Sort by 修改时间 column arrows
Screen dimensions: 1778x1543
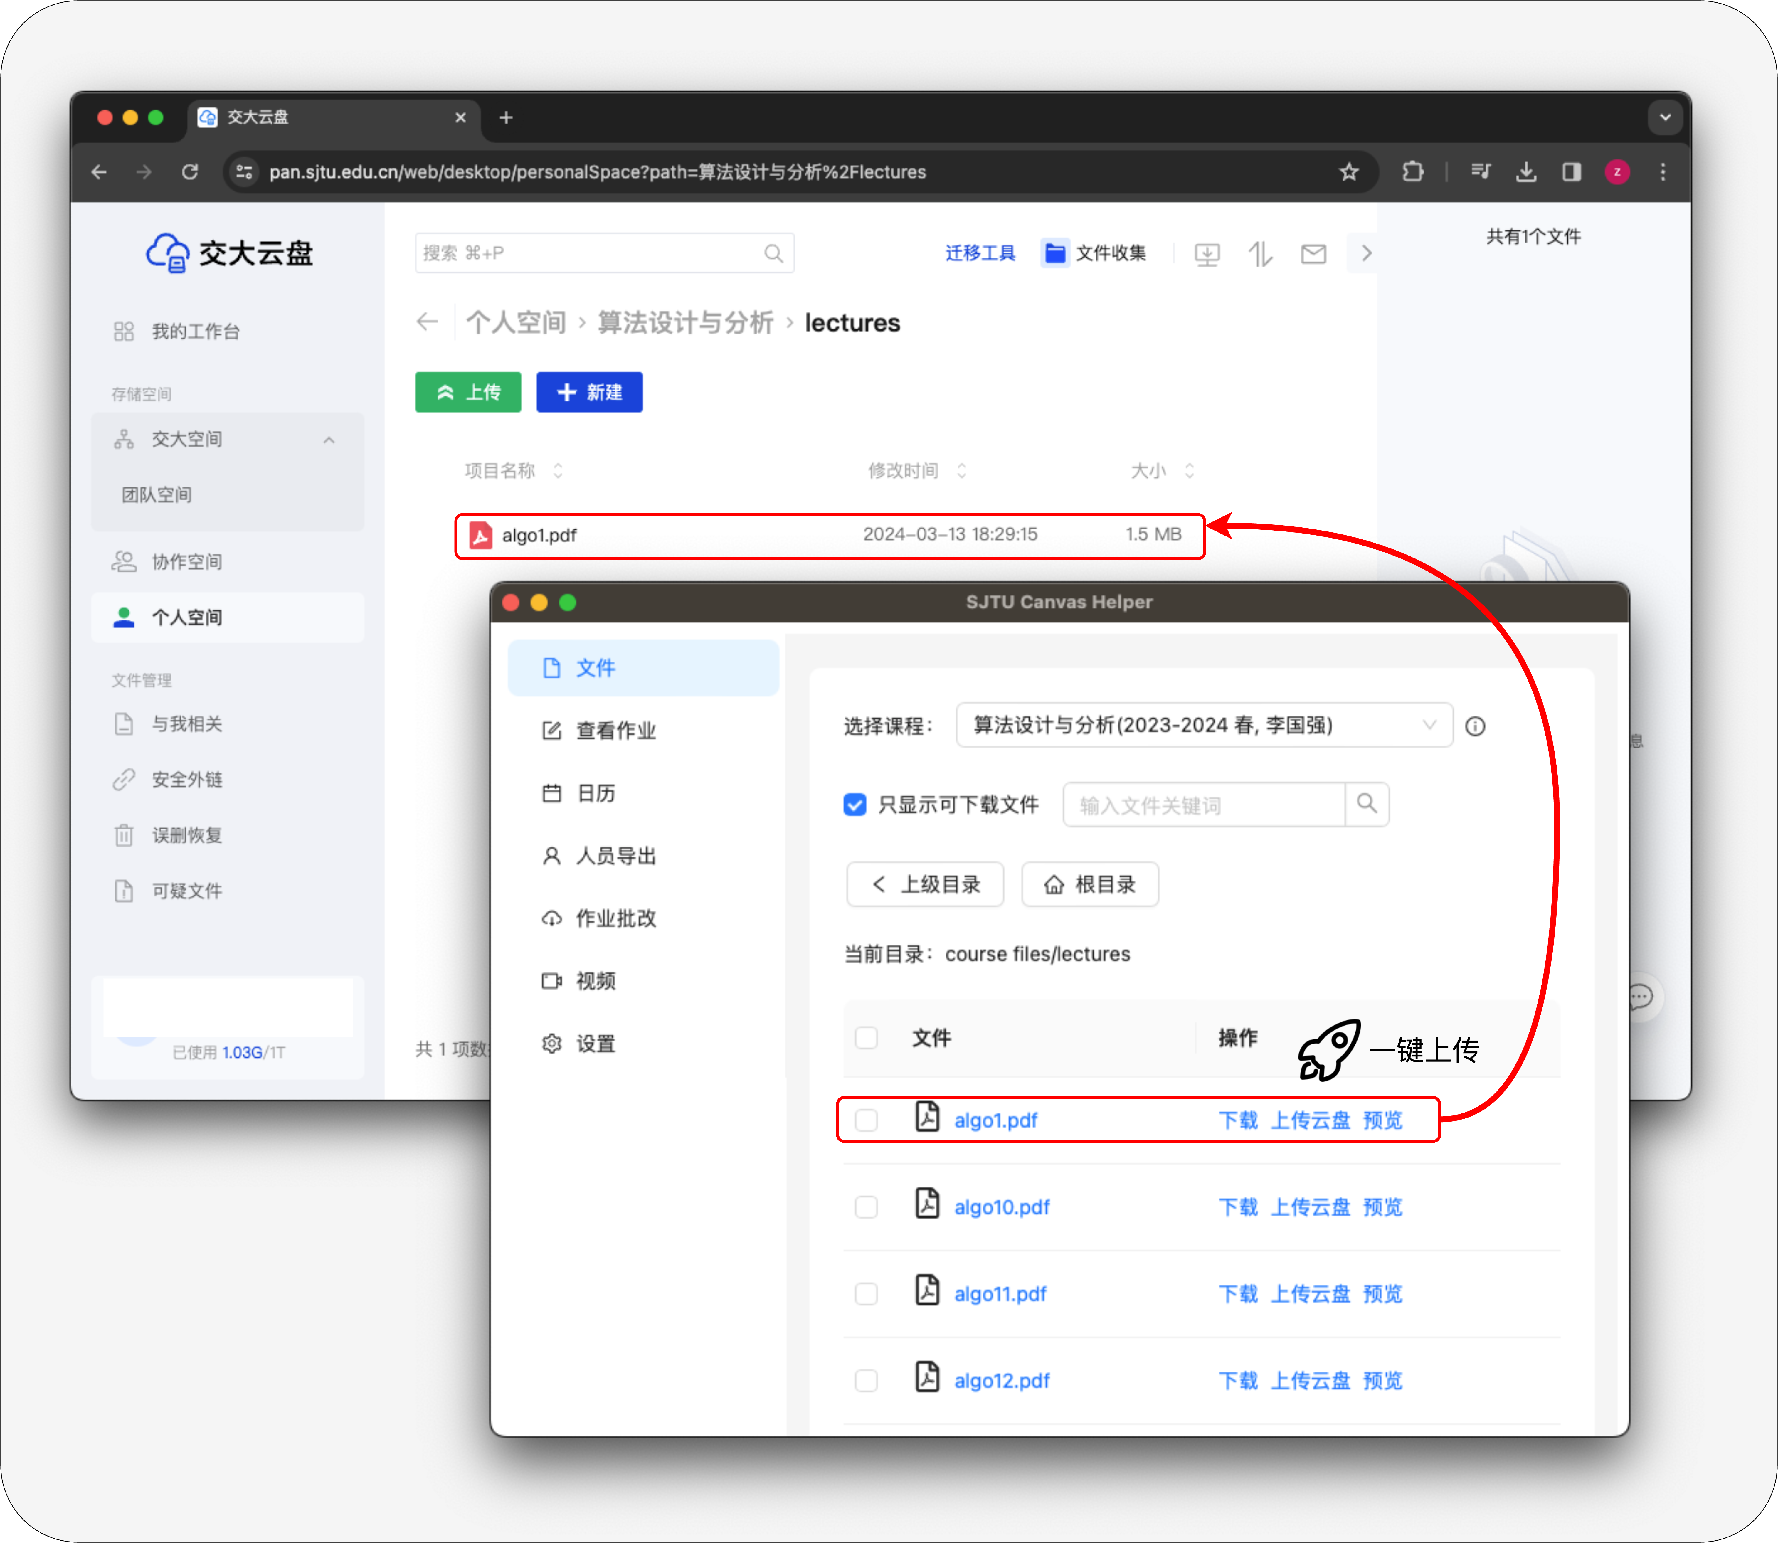[x=962, y=471]
